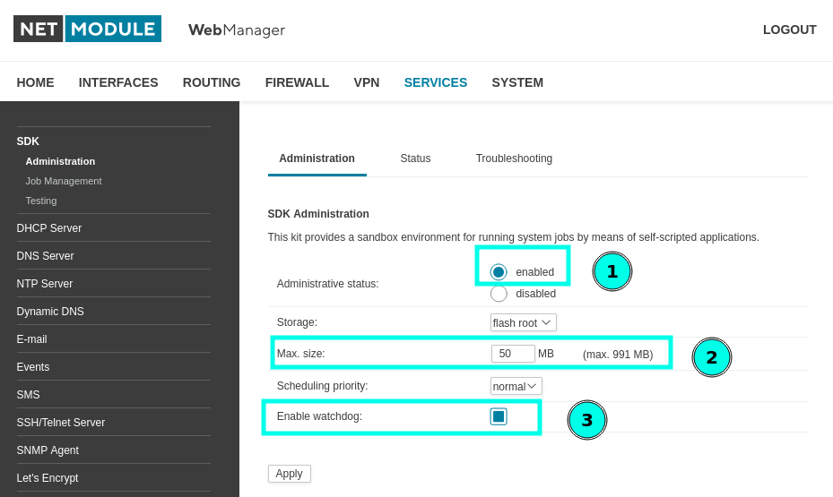Click the Apply button

pos(290,474)
